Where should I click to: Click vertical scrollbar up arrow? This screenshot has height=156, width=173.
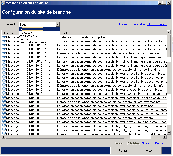(169, 32)
